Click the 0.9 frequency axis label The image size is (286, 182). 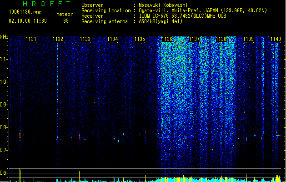tap(4, 105)
